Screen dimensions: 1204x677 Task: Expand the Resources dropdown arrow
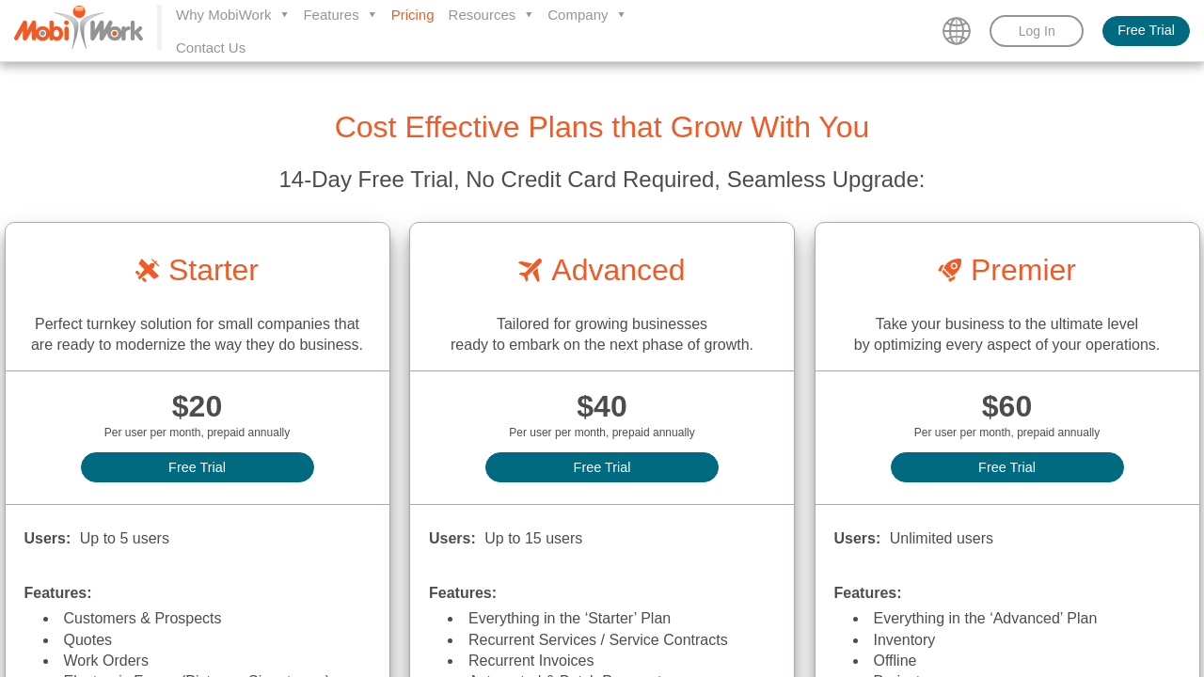[x=529, y=15]
